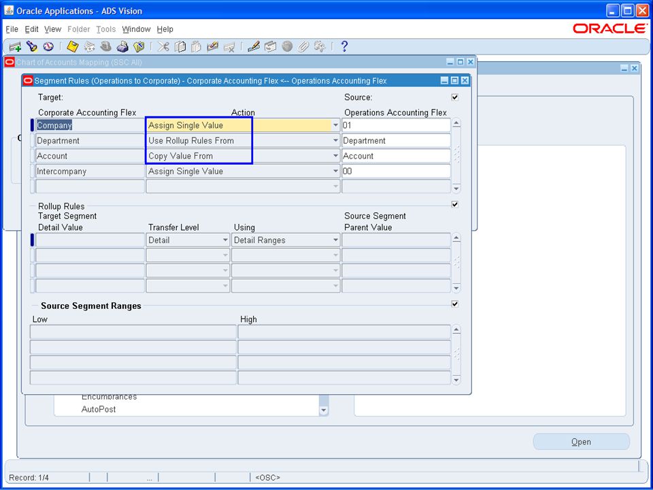653x490 pixels.
Task: Click the Paste clipboard icon
Action: [196, 47]
